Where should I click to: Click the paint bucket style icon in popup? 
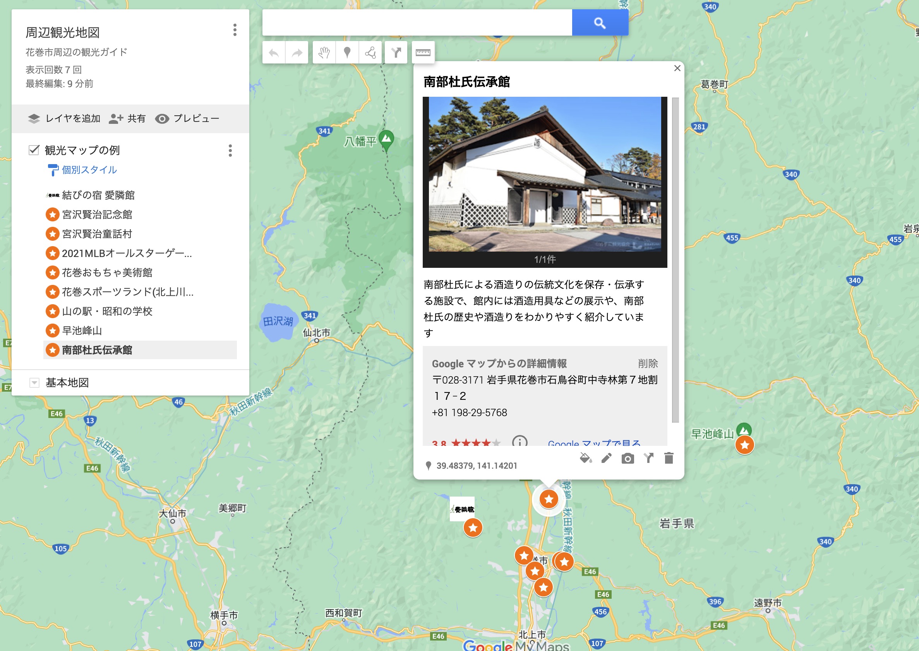pos(586,458)
